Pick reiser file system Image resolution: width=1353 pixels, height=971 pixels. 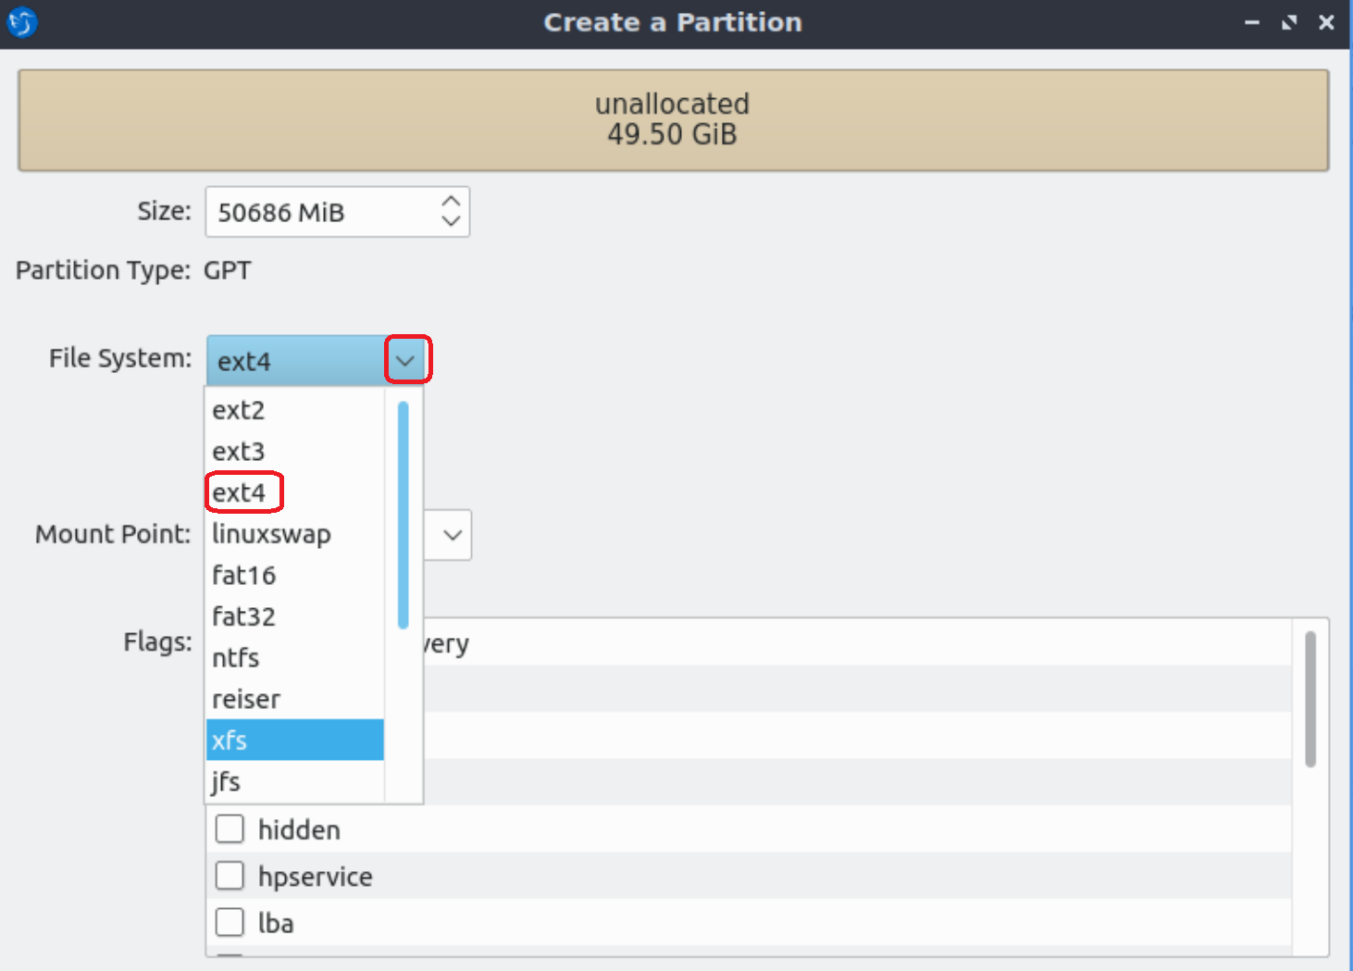click(246, 699)
